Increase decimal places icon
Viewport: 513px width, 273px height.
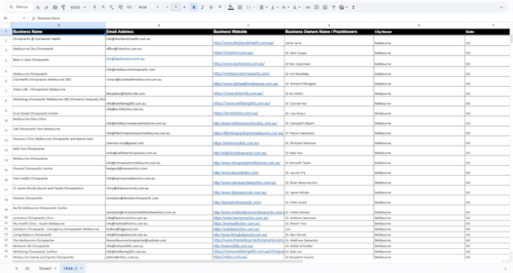(x=120, y=8)
